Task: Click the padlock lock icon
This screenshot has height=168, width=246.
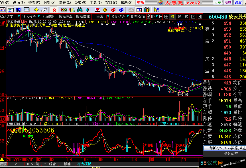Action: [x=149, y=16]
